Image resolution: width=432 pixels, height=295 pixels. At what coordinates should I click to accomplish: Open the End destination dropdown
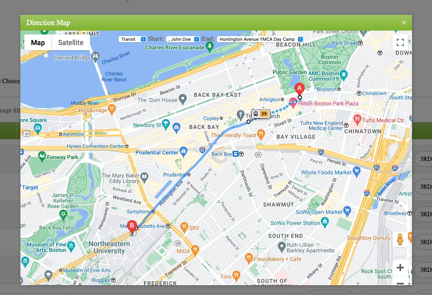tap(260, 39)
